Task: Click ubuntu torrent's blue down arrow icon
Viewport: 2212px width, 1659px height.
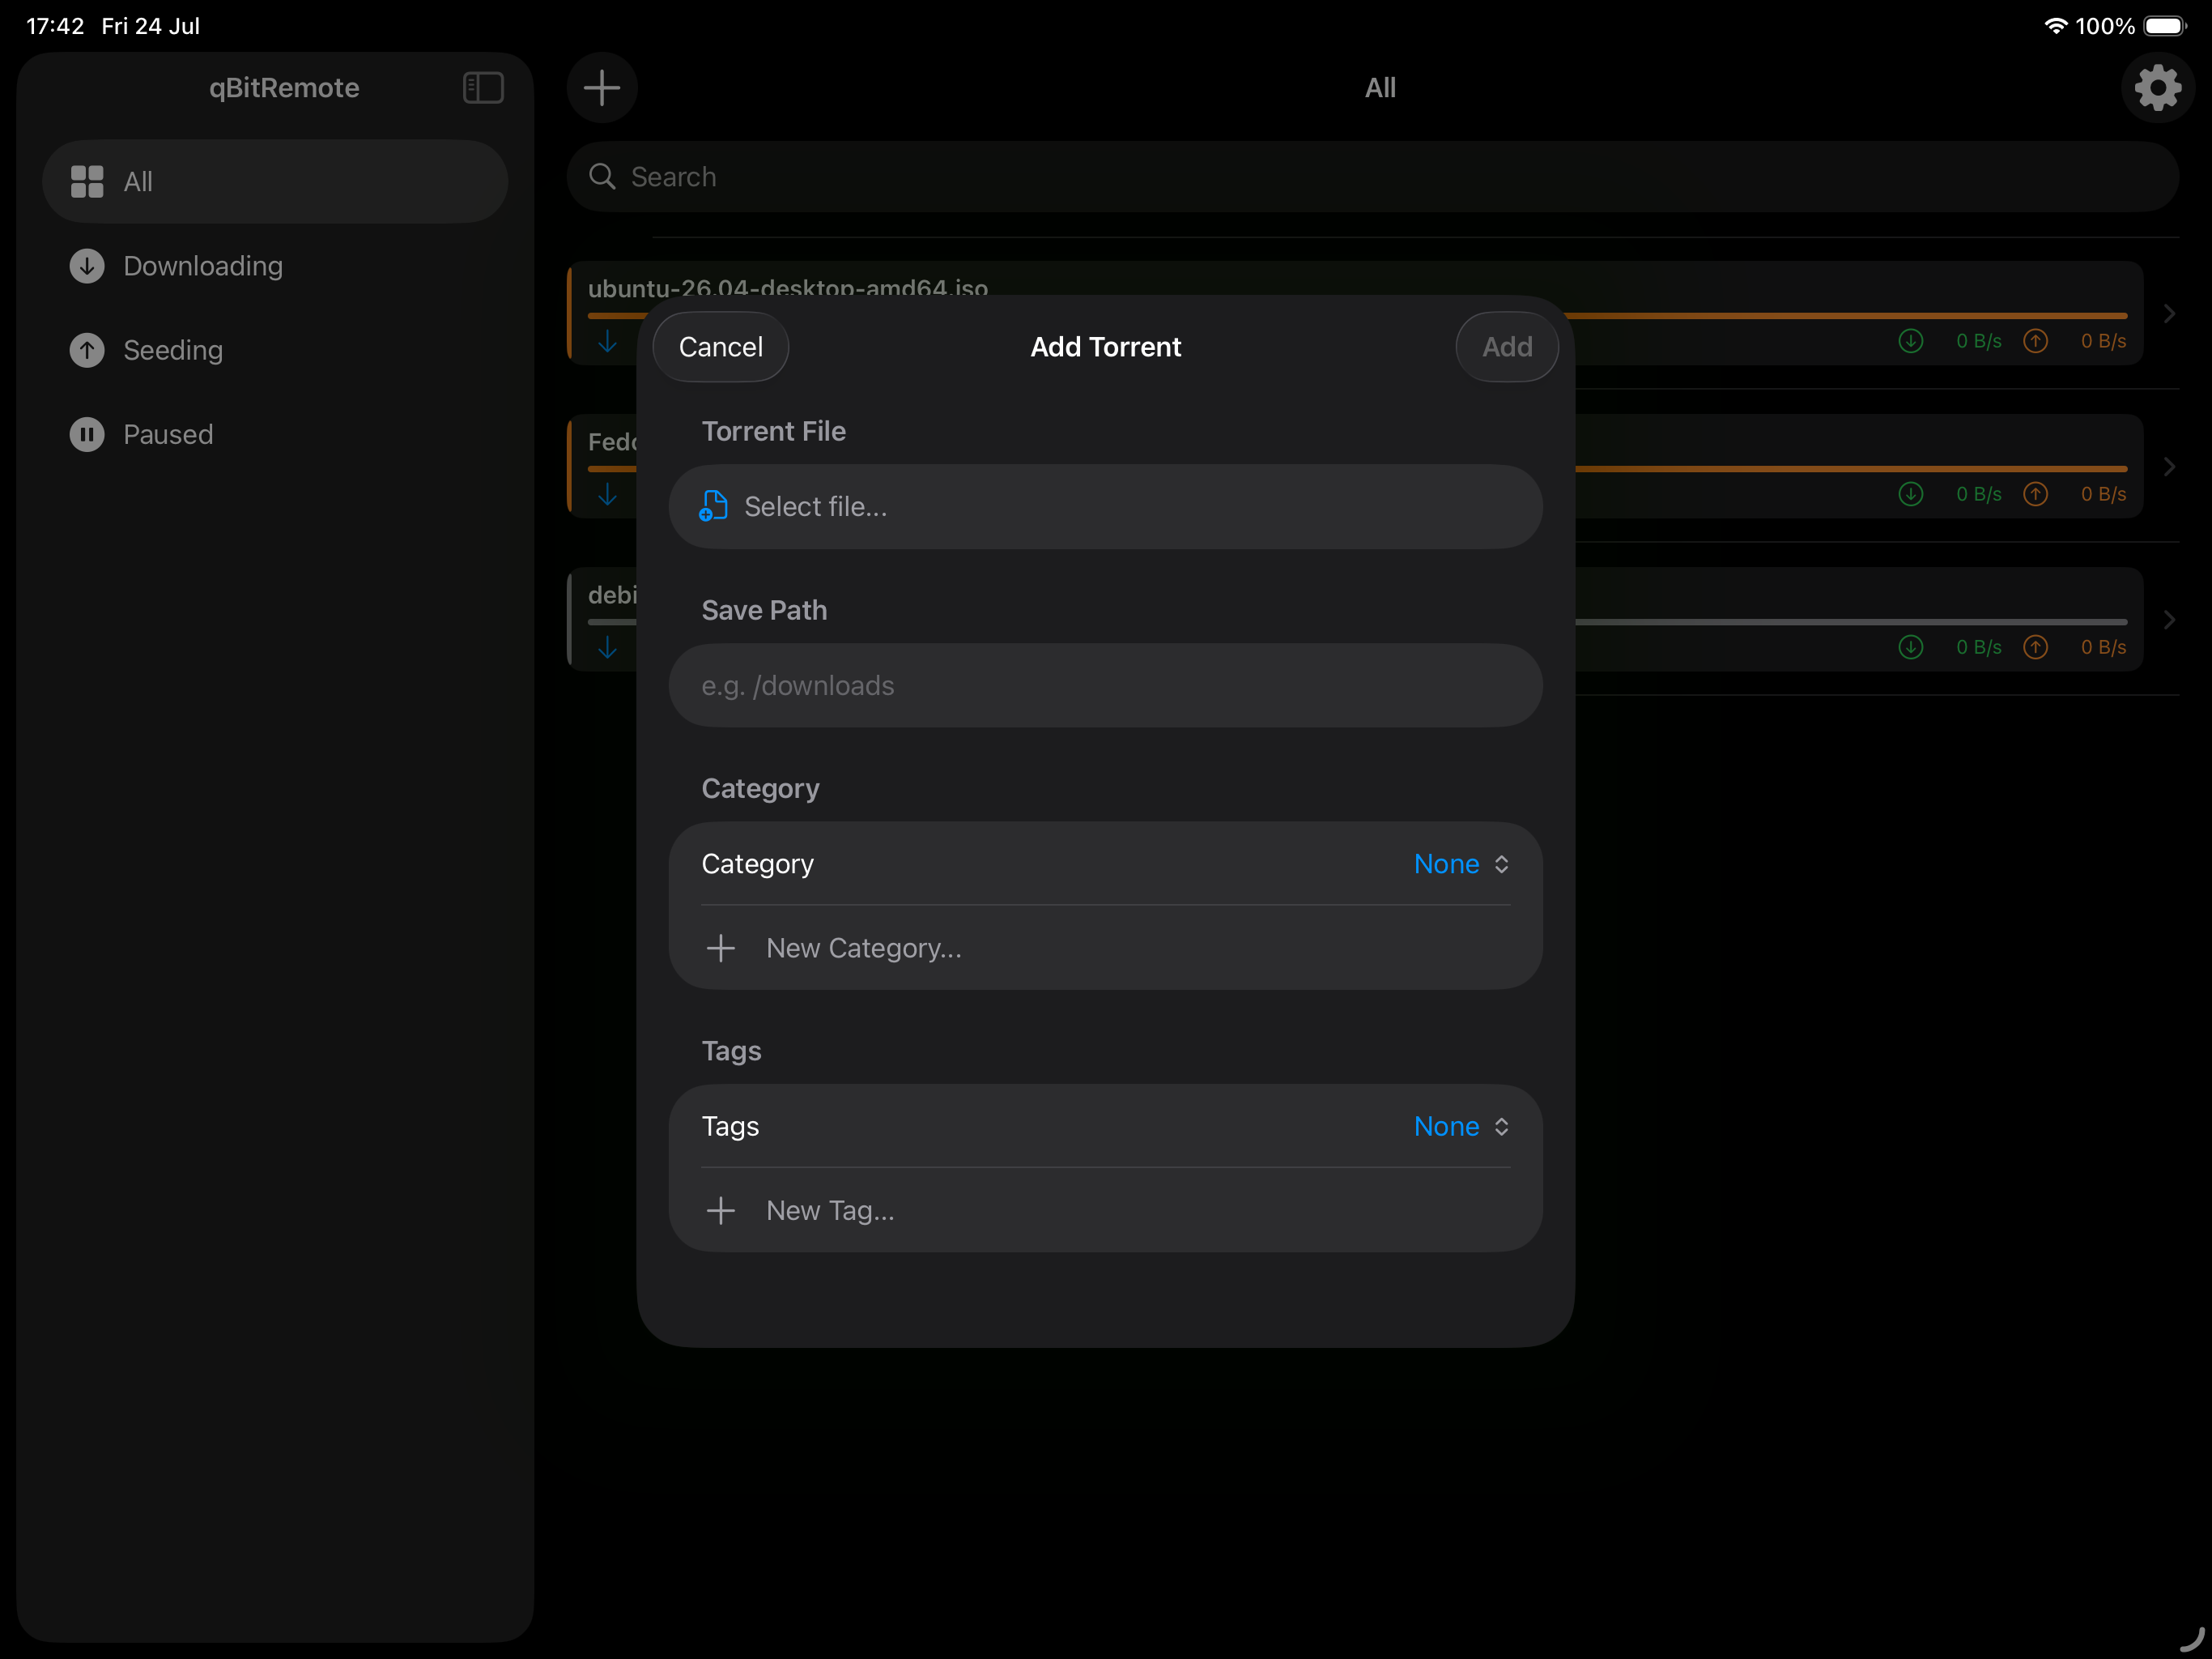Action: tap(607, 342)
